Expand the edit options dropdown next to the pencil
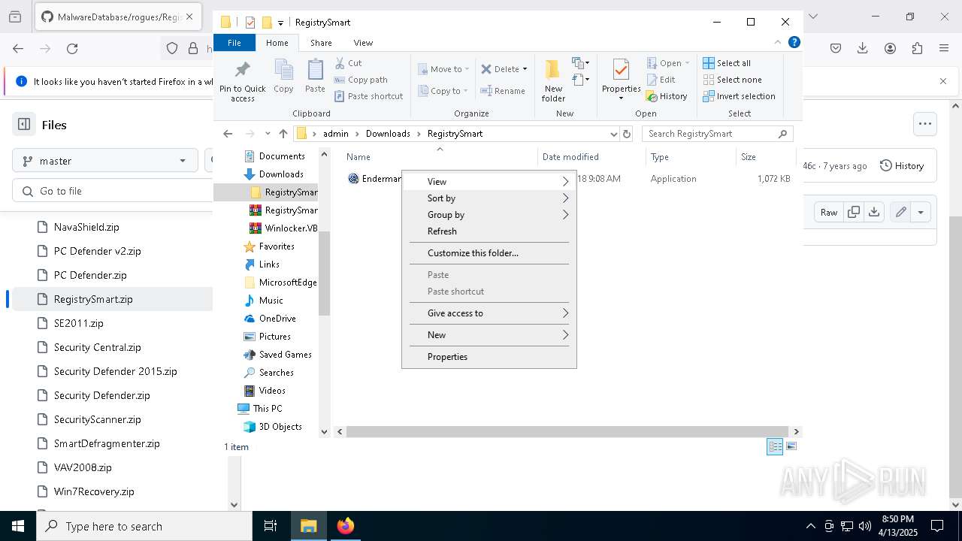 [921, 212]
